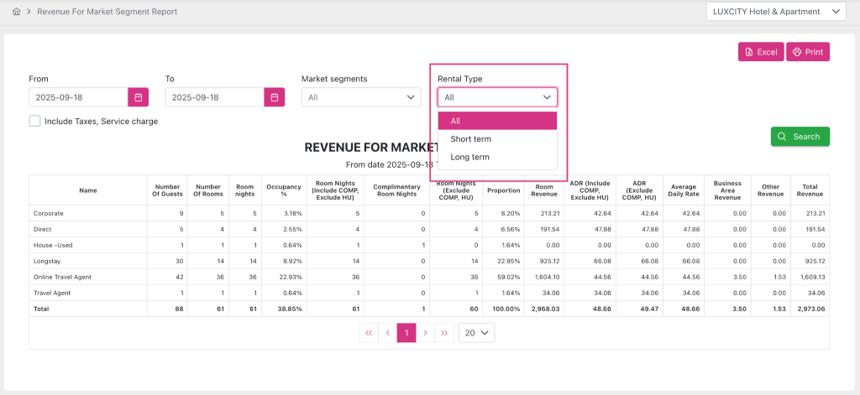
Task: Go to the next page
Action: (426, 333)
